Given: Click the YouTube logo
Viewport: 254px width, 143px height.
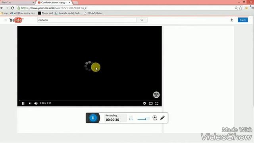Looking at the screenshot, I should point(15,20).
